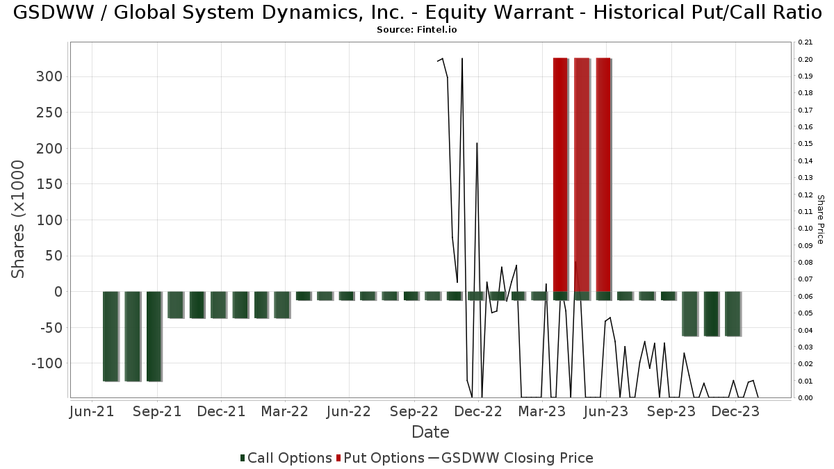Click the Put Options legend label

[x=383, y=458]
